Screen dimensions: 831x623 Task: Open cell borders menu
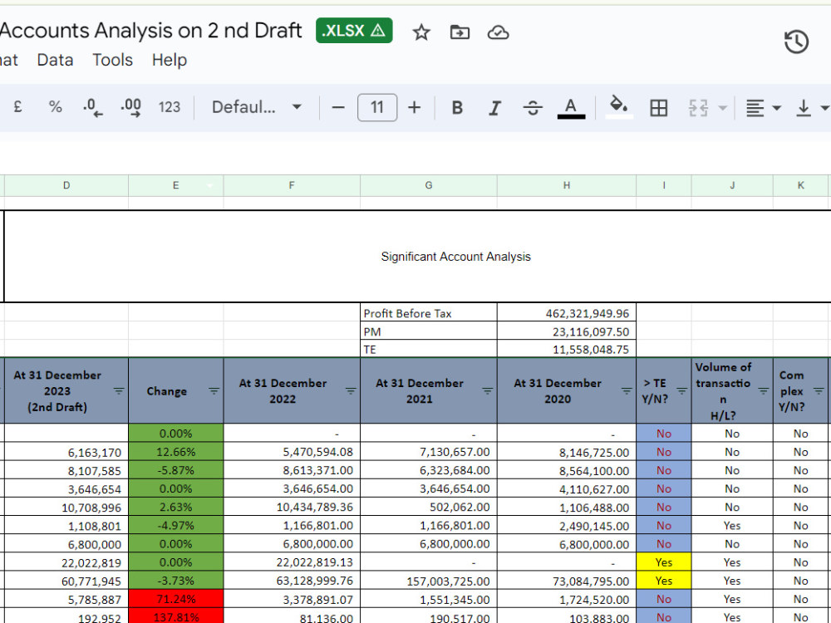click(x=659, y=107)
